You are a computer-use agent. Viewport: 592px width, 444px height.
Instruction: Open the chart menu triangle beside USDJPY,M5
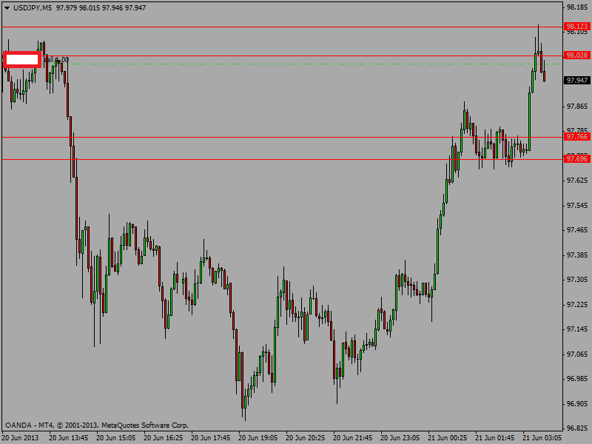pyautogui.click(x=7, y=8)
